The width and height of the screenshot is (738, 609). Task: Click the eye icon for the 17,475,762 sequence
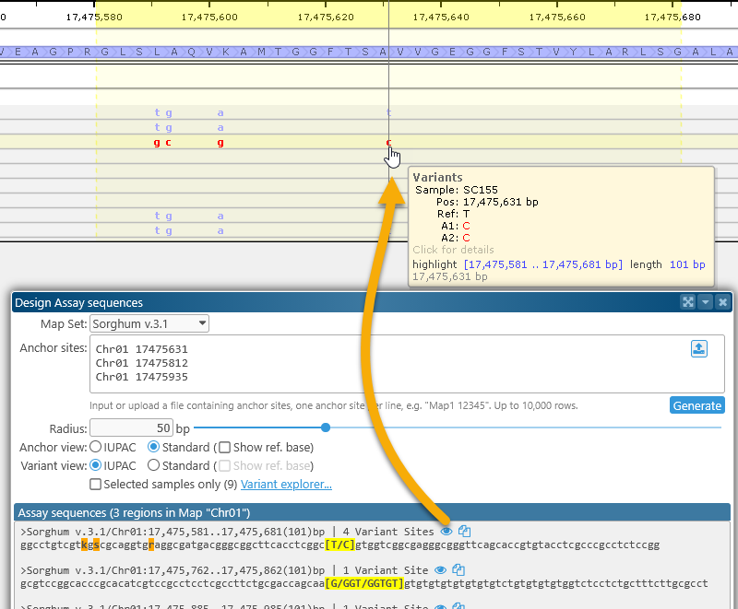pyautogui.click(x=440, y=570)
